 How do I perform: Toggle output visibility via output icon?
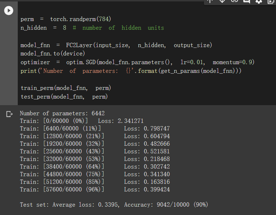point(9,114)
